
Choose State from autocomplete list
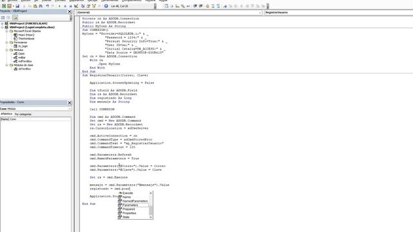coord(126,217)
